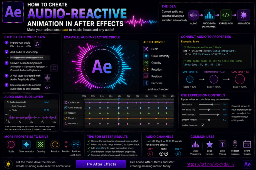The height and width of the screenshot is (170, 256).
Task: Click the Stopwatch icon next to Slider
Action: tap(10, 110)
